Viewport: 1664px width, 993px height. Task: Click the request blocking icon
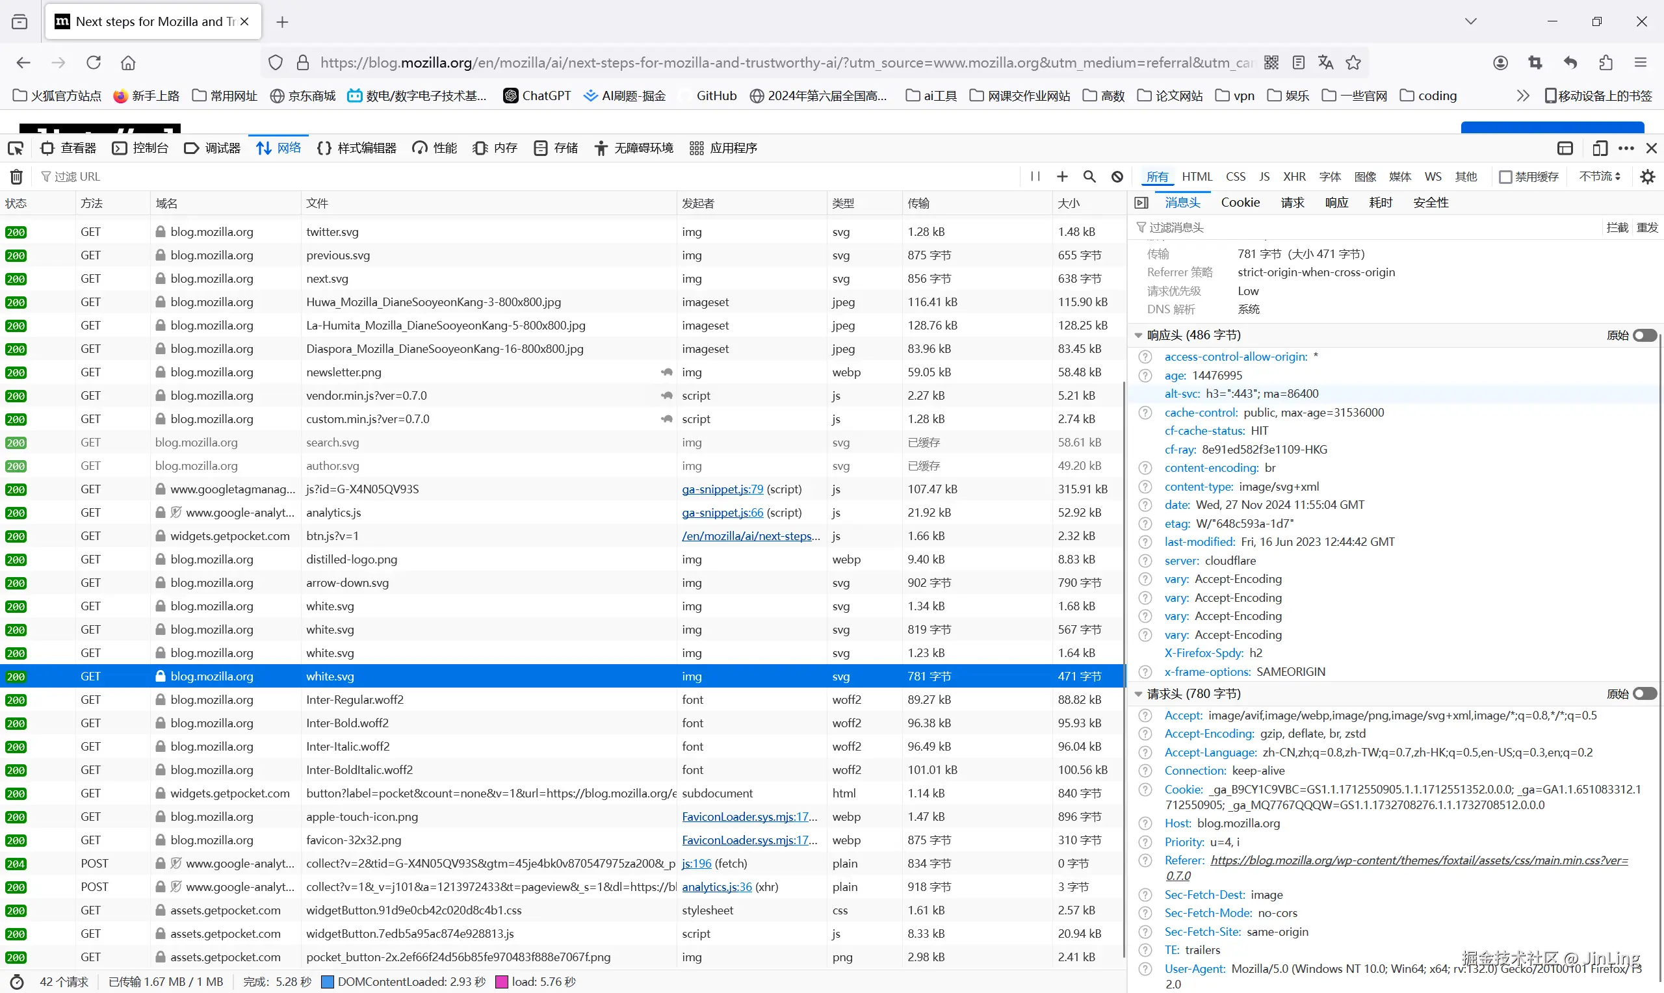pyautogui.click(x=1117, y=177)
